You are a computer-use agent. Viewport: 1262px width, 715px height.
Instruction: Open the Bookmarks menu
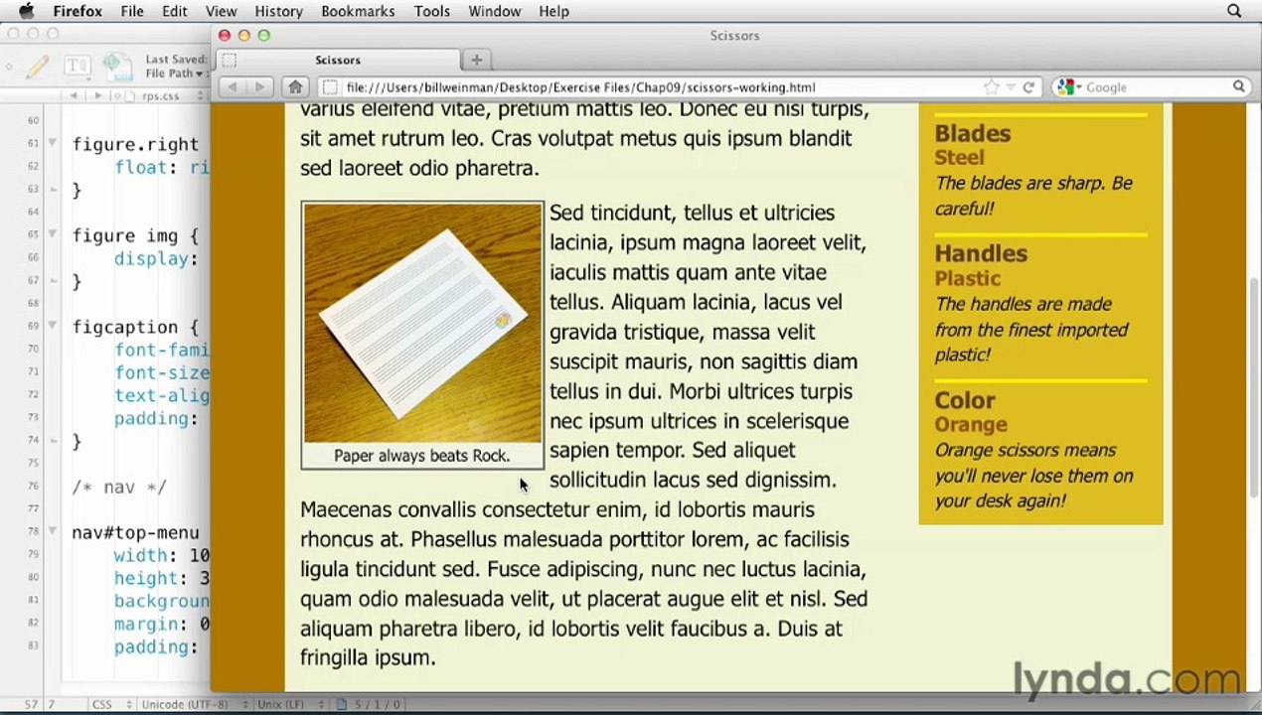pyautogui.click(x=360, y=11)
